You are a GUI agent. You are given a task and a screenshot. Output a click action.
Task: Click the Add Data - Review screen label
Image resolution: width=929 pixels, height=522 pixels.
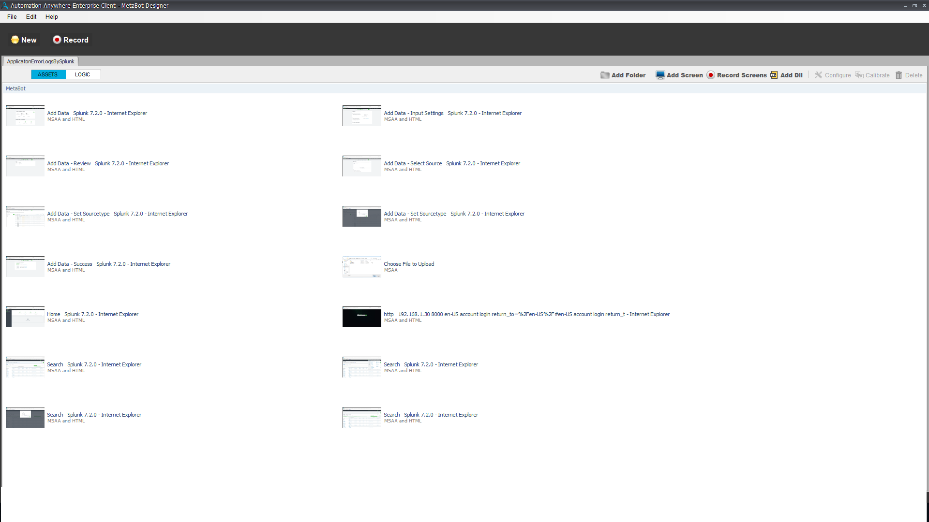click(69, 163)
